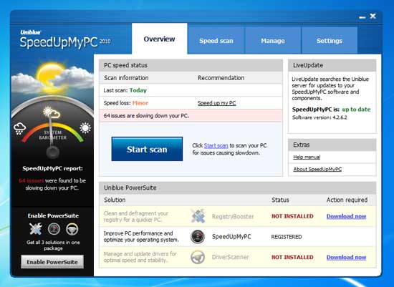Click the sun icon on barometer right
The width and height of the screenshot is (394, 287).
pyautogui.click(x=85, y=128)
